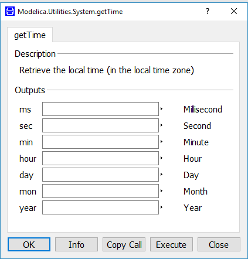248x259 pixels.
Task: Click the Description section heading
Action: pyautogui.click(x=35, y=54)
